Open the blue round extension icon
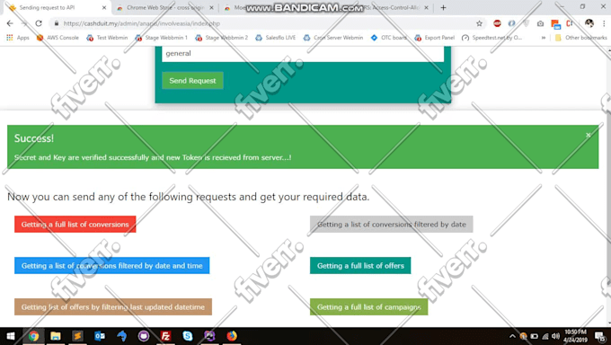This screenshot has width=611, height=345. 511,23
